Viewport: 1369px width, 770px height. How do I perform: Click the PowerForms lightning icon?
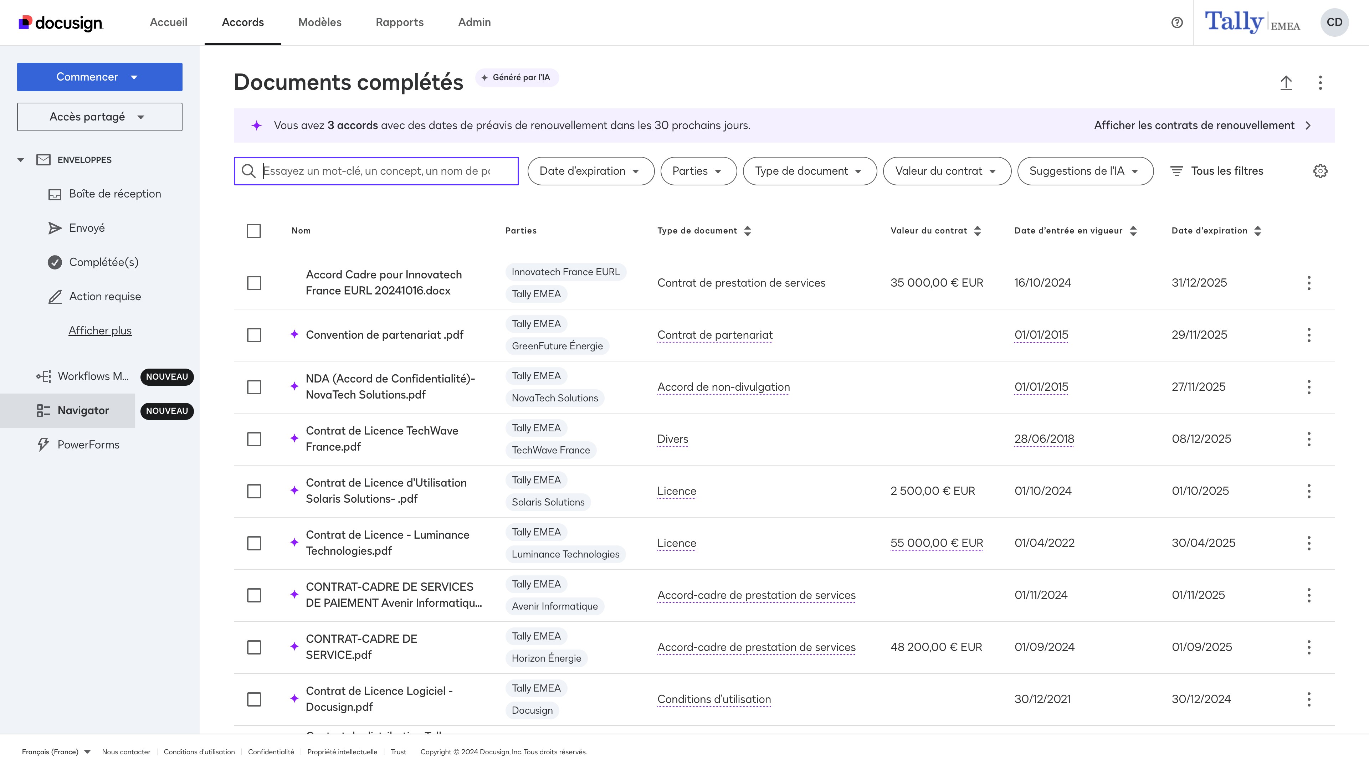click(x=43, y=445)
